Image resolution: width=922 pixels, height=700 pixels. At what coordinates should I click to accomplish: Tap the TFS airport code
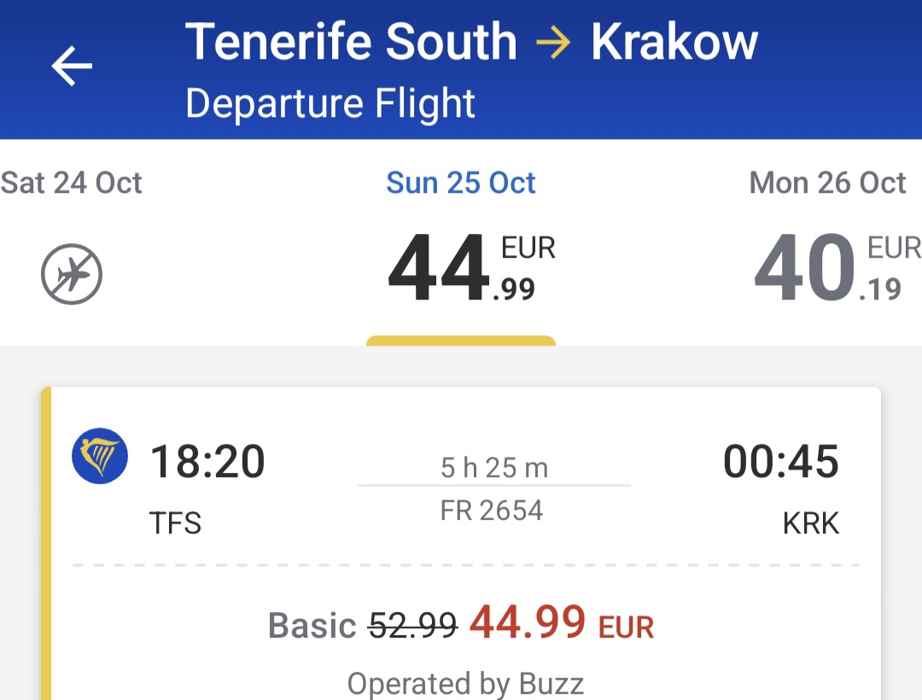click(175, 522)
